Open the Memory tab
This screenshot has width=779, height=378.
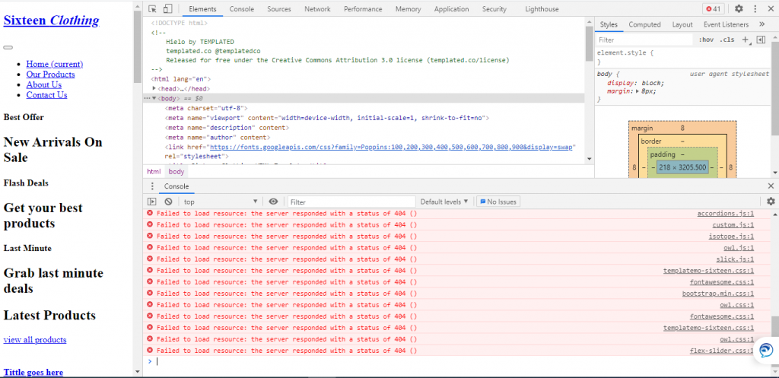click(x=408, y=9)
